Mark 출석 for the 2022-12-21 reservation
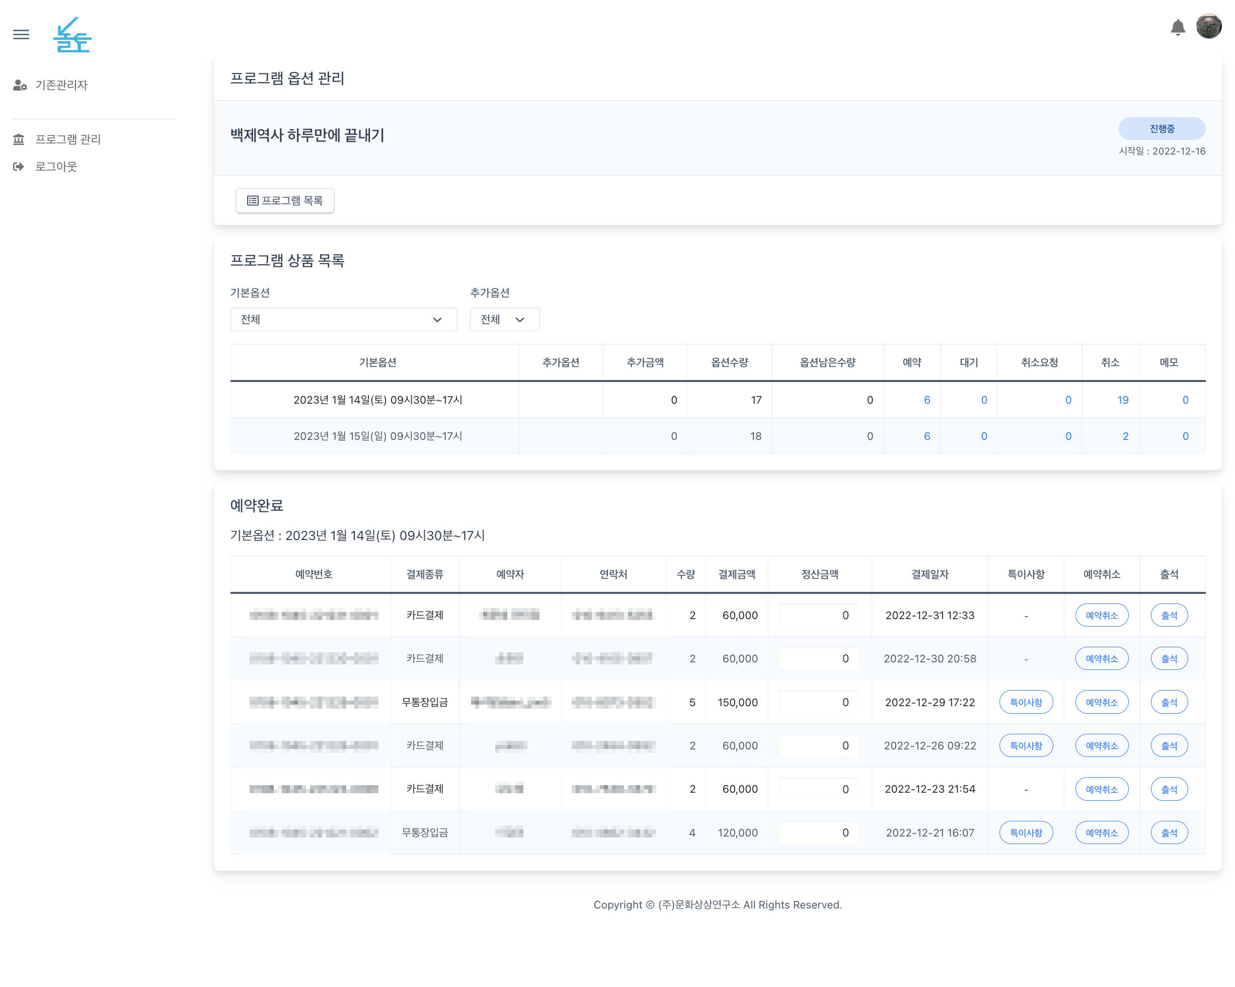Viewport: 1235px width, 987px height. click(1169, 832)
